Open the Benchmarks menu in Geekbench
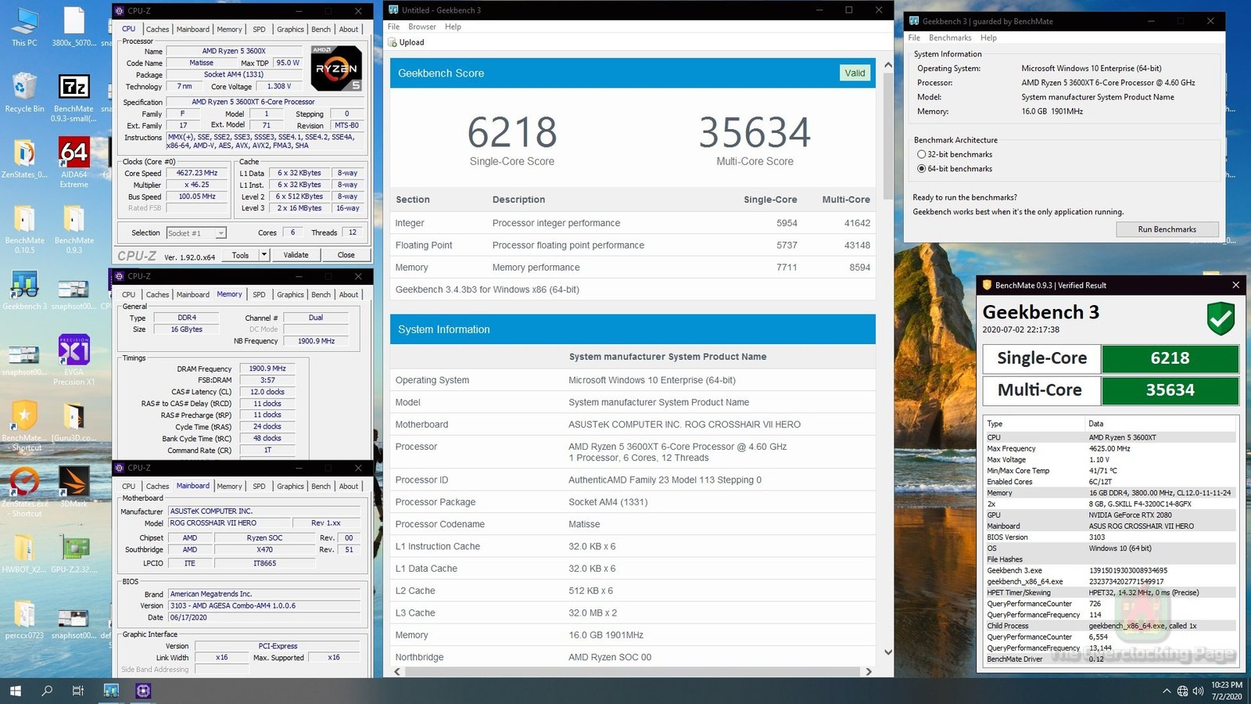 tap(950, 38)
